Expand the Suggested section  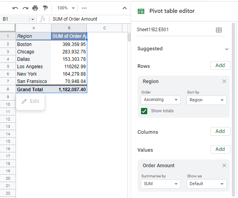227,49
